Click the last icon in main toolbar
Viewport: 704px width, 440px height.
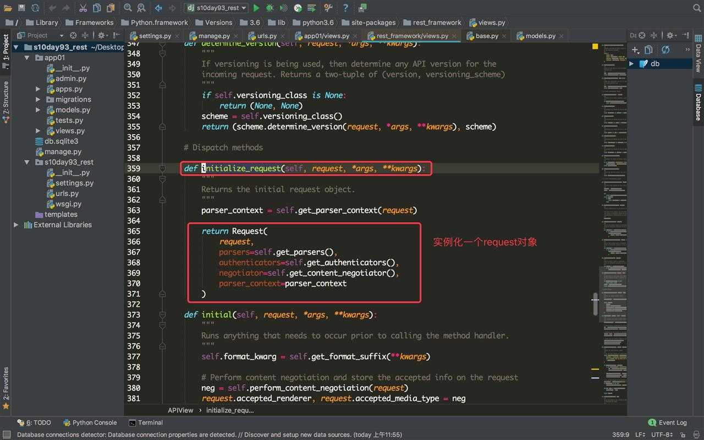[362, 8]
